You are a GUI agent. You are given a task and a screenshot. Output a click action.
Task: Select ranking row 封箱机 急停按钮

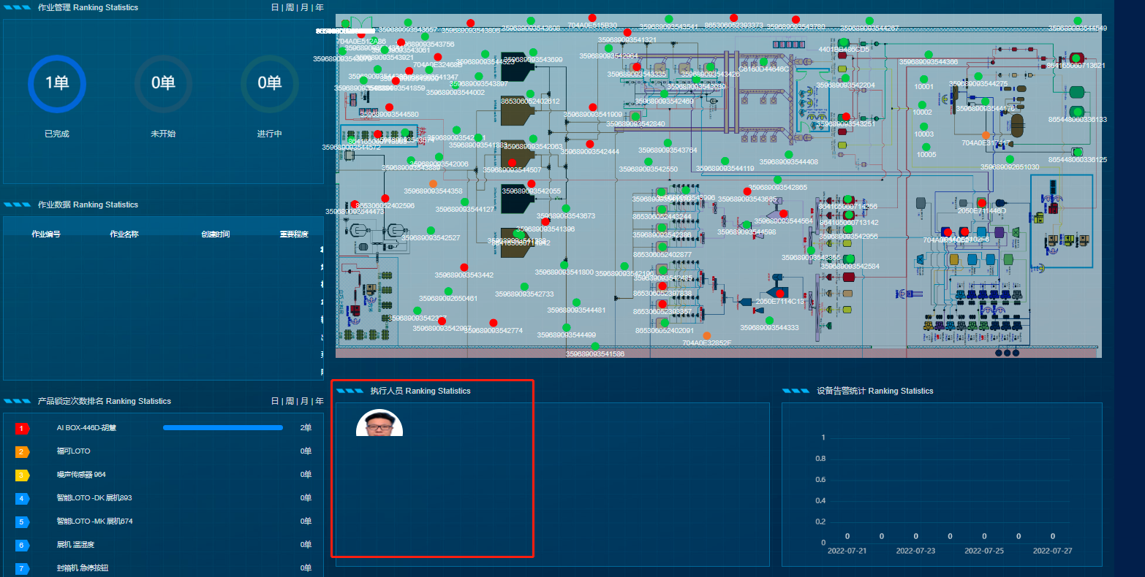point(164,568)
